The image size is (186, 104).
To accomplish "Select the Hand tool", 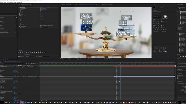I will 21,52.
